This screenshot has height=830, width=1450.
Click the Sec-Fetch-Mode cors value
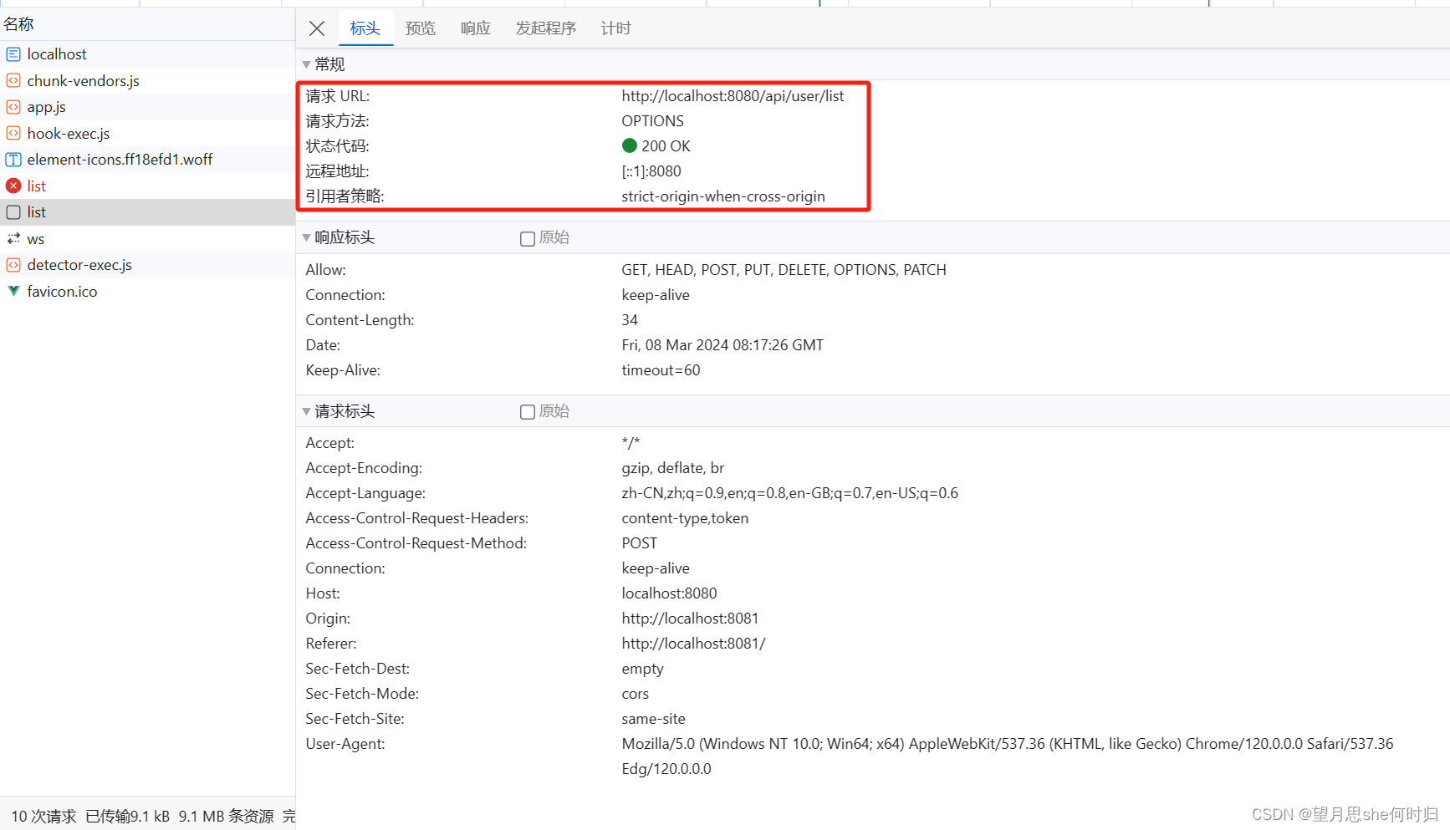coord(635,694)
